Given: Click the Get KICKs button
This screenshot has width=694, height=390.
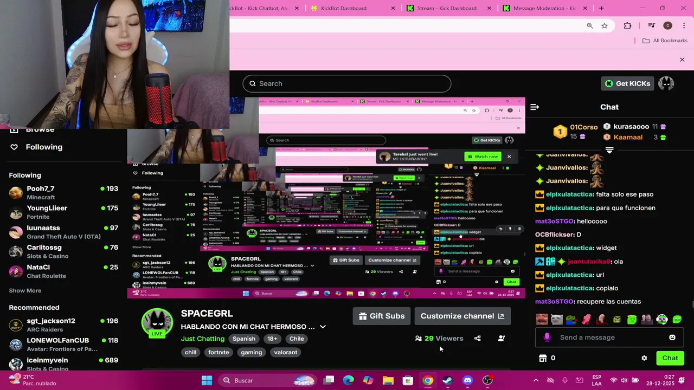Looking at the screenshot, I should (627, 83).
